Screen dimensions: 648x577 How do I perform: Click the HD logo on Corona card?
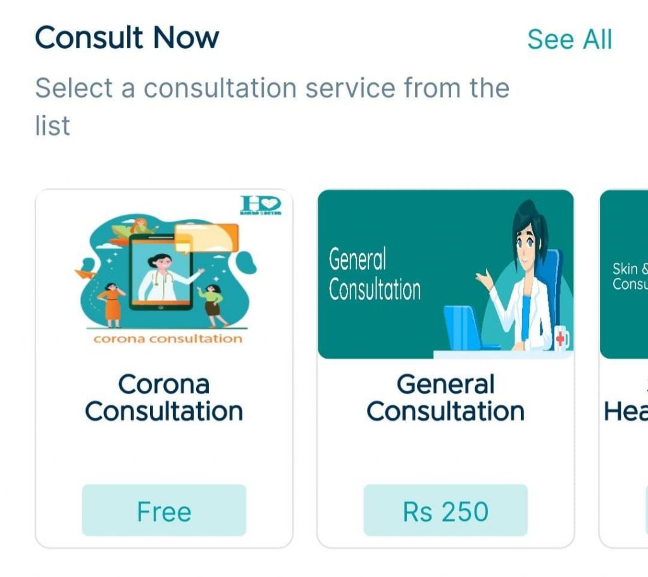click(260, 206)
